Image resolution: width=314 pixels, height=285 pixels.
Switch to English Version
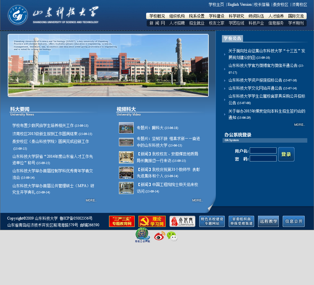239,4
